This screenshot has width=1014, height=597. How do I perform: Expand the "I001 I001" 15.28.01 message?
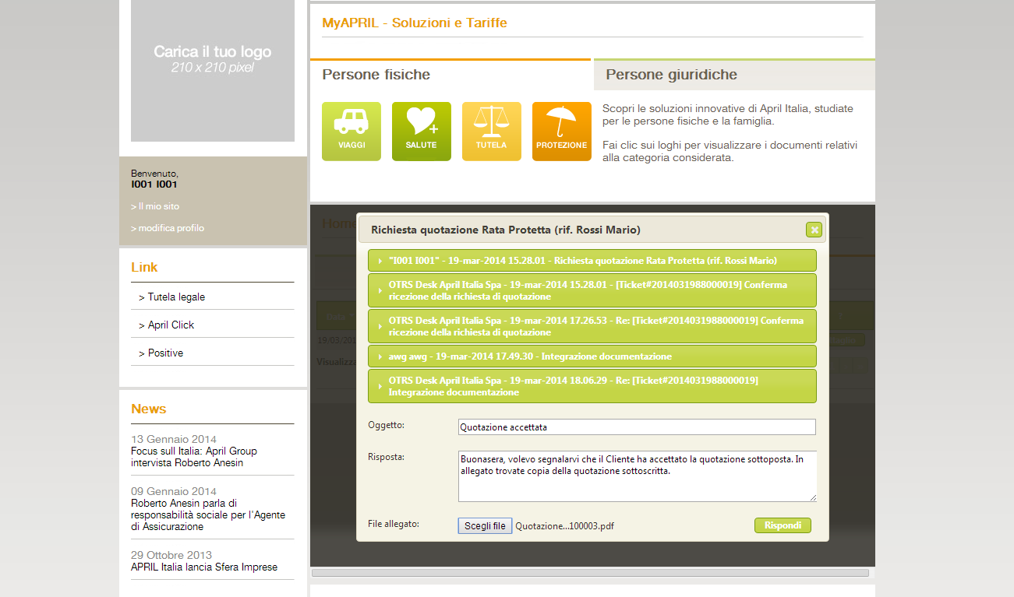tap(592, 261)
